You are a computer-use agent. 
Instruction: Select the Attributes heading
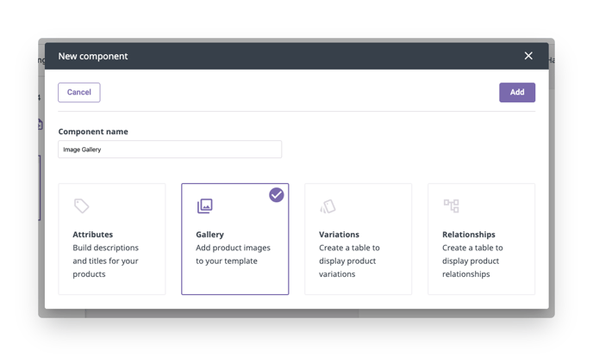coord(93,235)
